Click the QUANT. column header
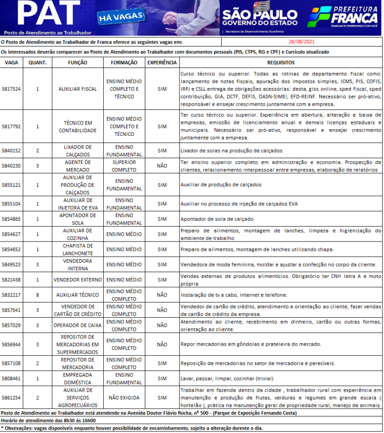 37,63
